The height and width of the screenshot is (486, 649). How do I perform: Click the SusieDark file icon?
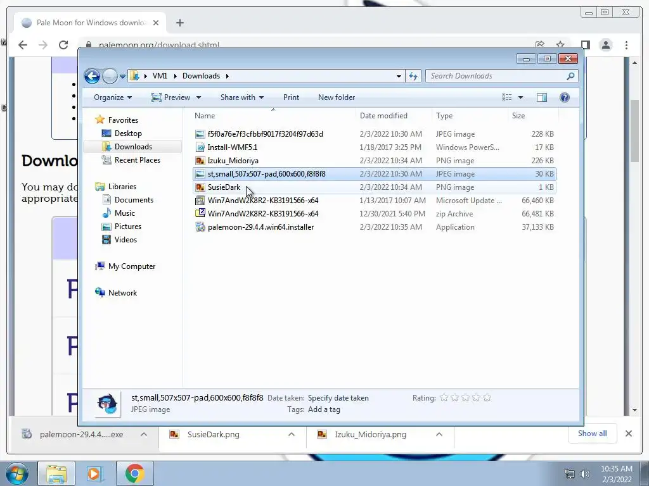pos(200,187)
